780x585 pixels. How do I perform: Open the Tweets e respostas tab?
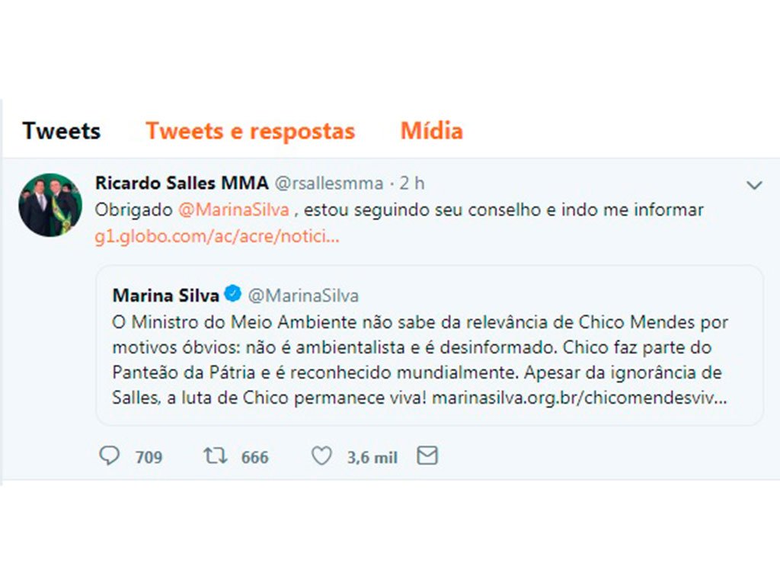250,131
